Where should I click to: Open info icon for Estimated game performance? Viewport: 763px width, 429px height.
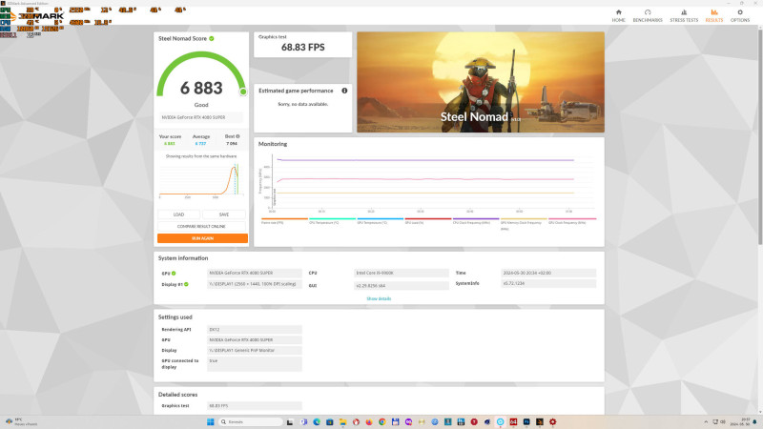tap(344, 91)
